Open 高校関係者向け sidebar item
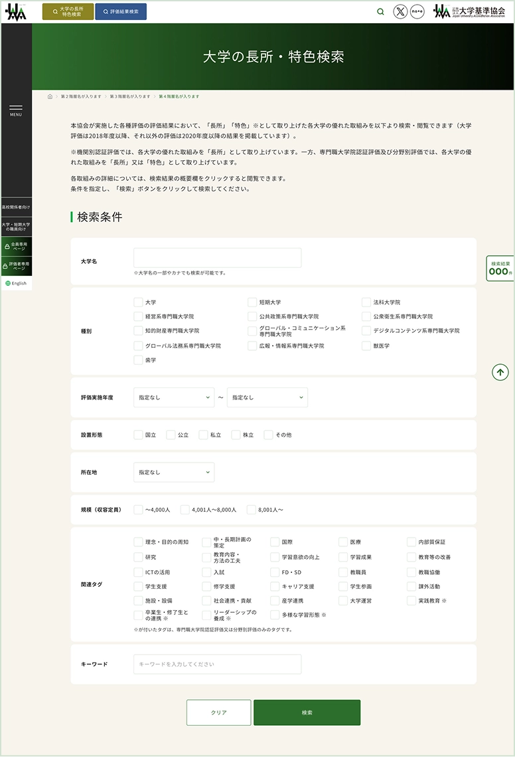Screen dimensions: 515x757 [x=16, y=207]
